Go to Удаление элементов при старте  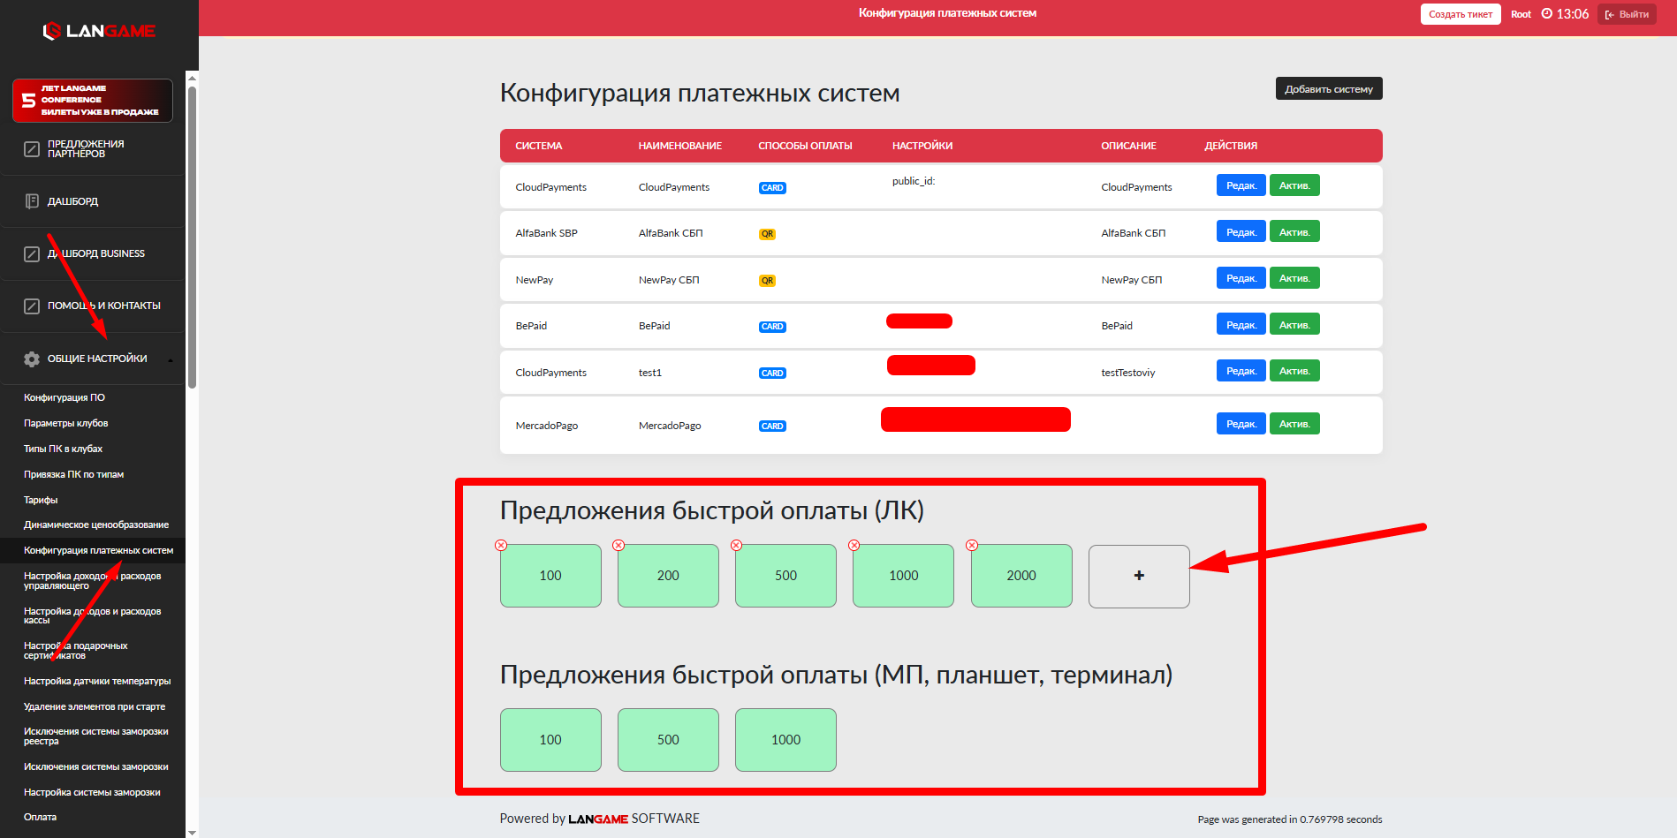coord(95,706)
